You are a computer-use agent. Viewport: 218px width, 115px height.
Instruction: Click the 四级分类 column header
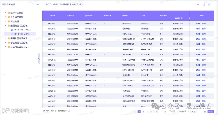(x=89, y=16)
